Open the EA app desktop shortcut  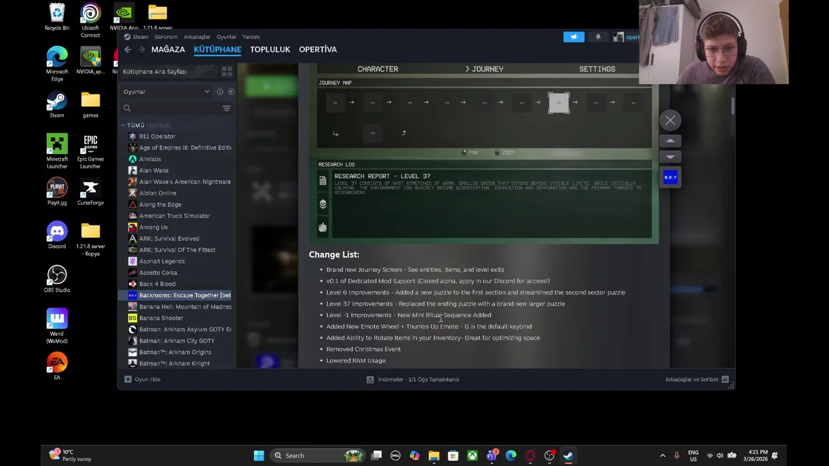tap(57, 366)
